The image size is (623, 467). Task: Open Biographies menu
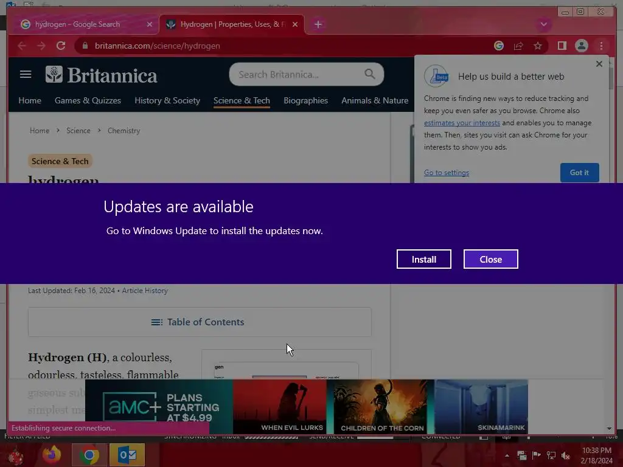click(305, 100)
